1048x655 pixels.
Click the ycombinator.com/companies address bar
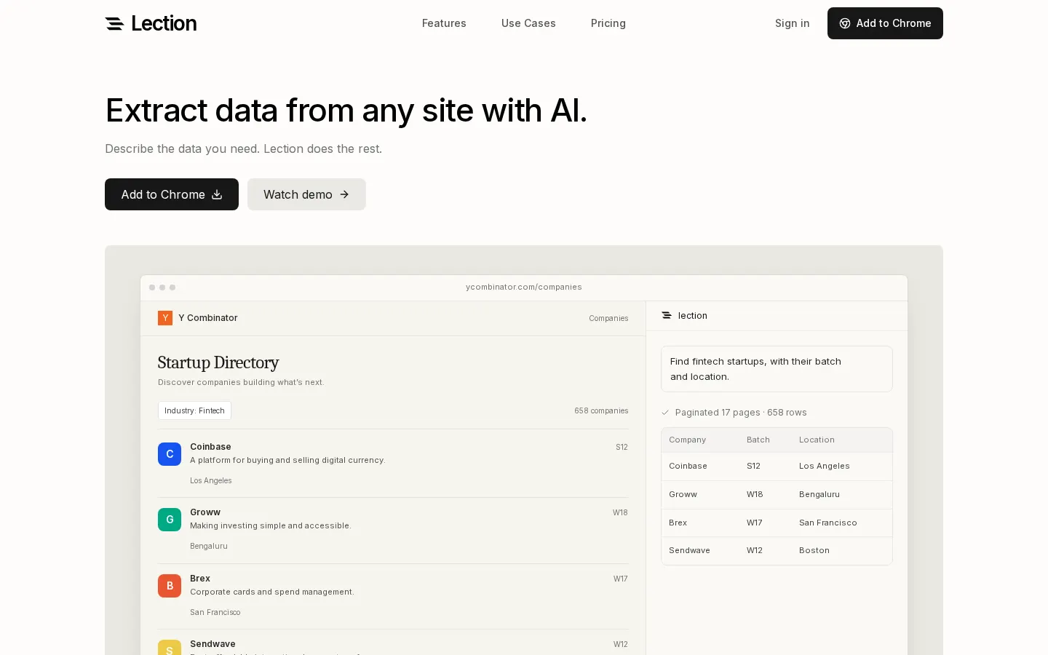[x=524, y=287]
